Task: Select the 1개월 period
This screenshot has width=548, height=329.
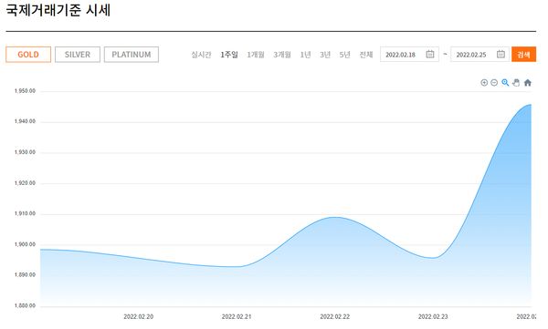Action: pos(256,55)
